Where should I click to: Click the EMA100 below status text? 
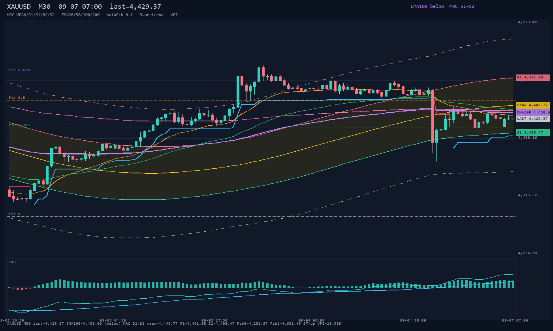click(427, 6)
